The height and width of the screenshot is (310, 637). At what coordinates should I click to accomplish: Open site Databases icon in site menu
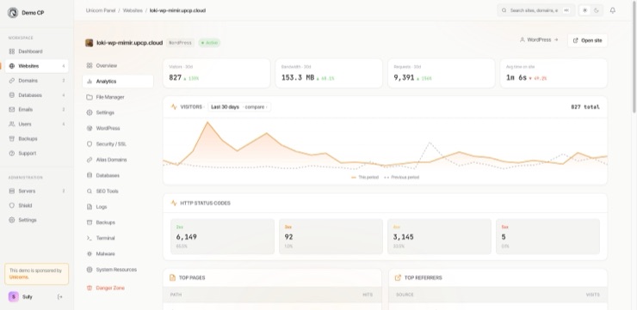point(90,175)
